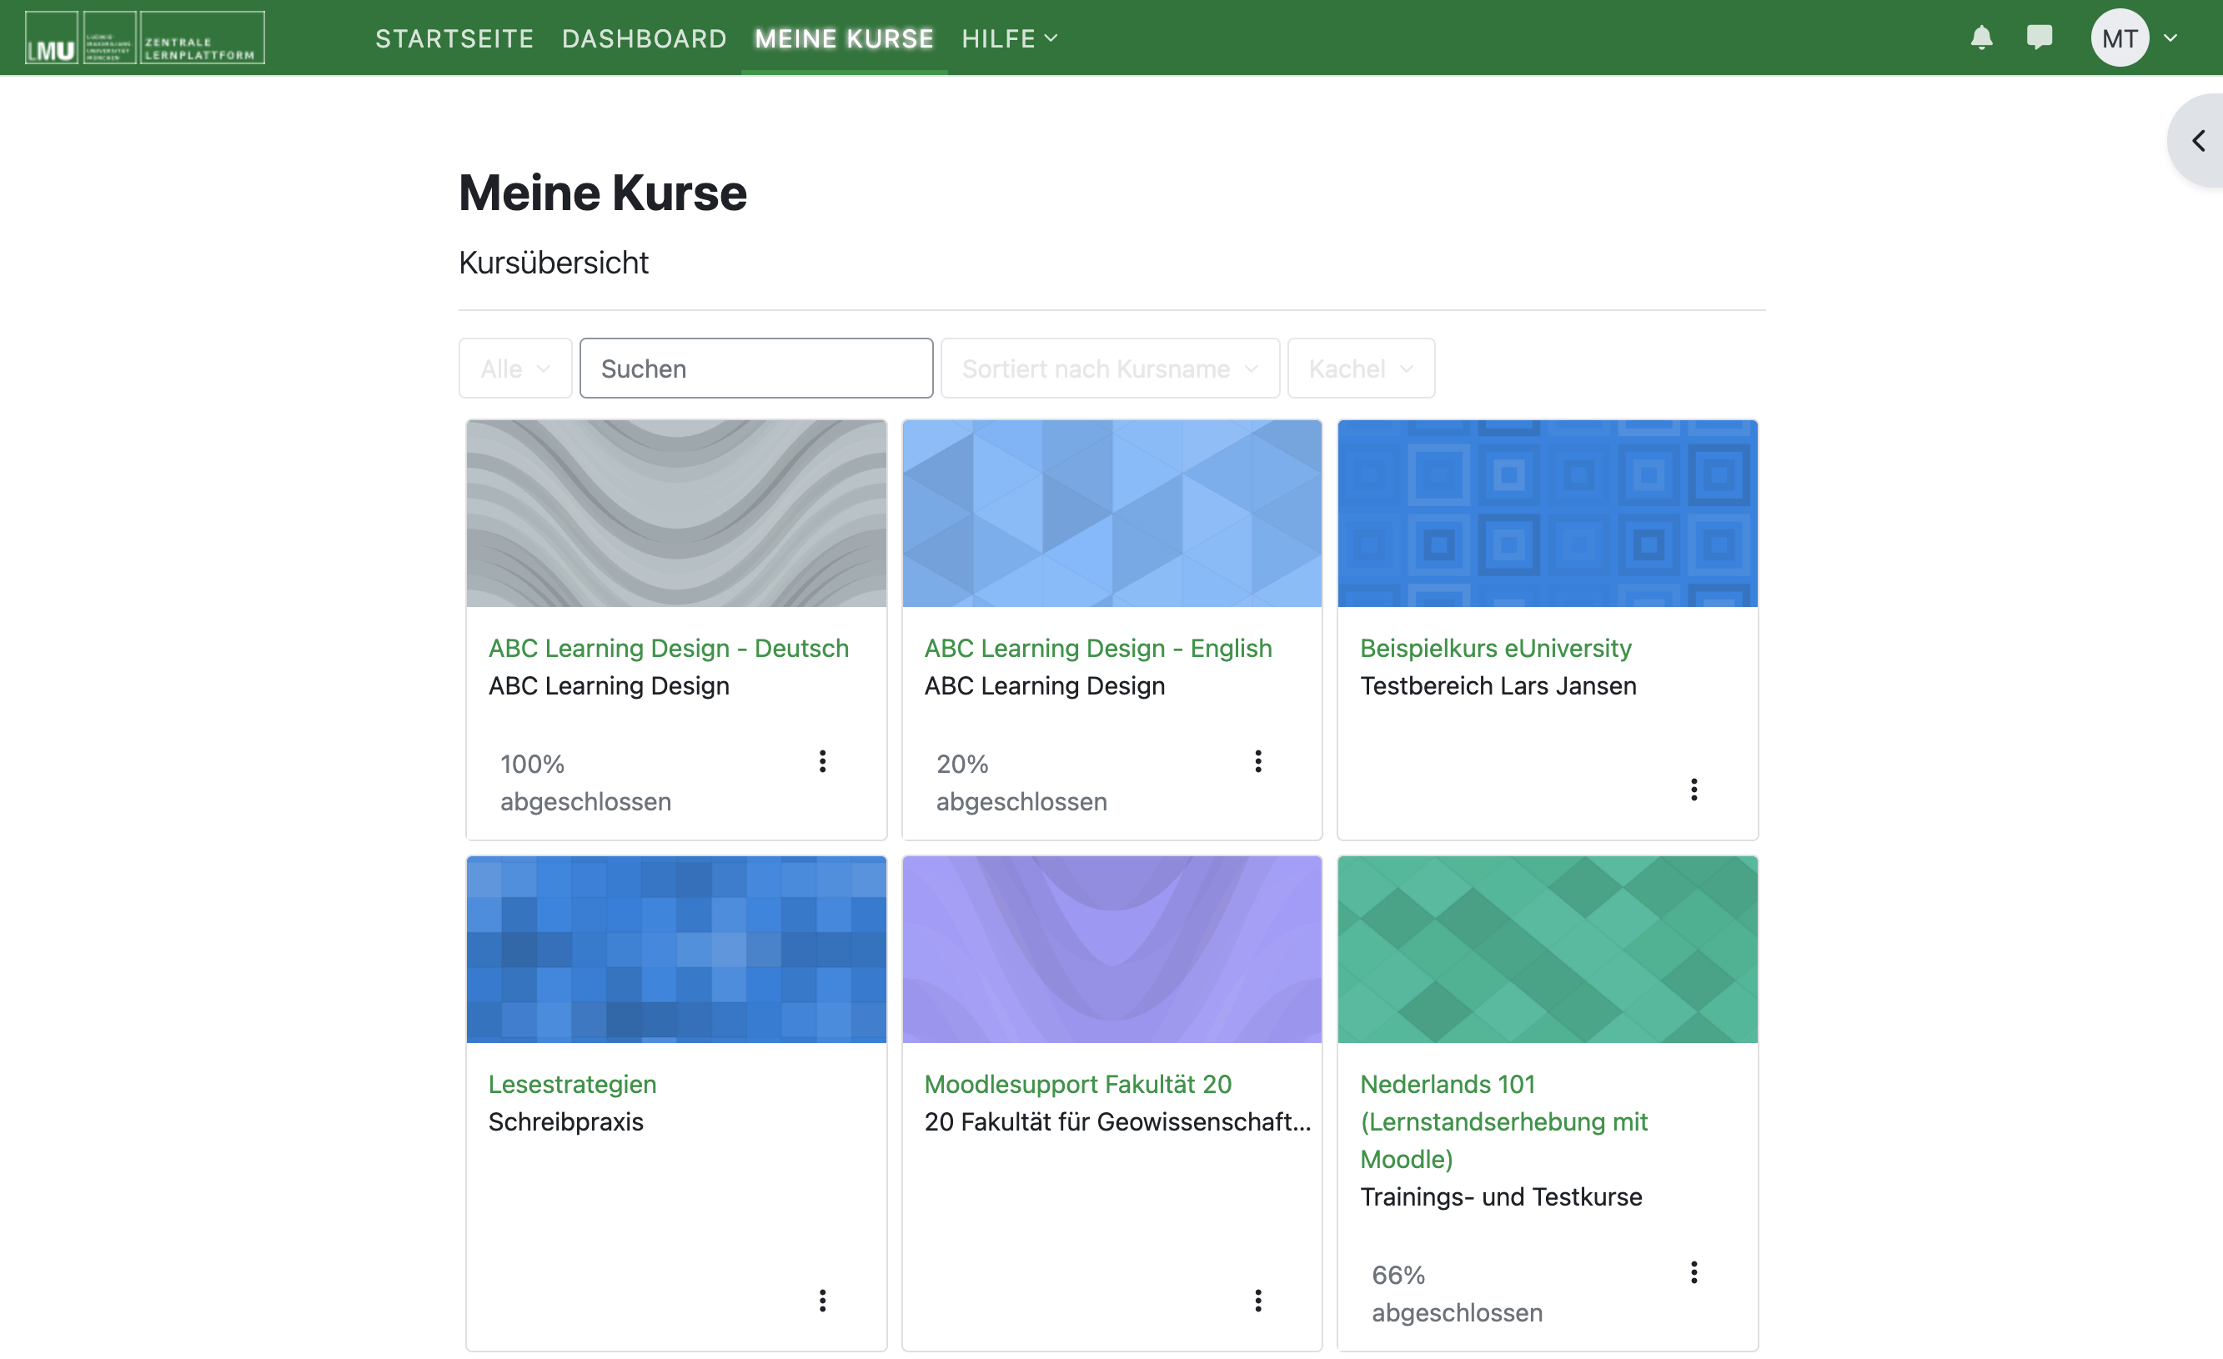Open three-dot menu for Moodlesupport Fakultät 20
The height and width of the screenshot is (1359, 2223).
(x=1257, y=1301)
